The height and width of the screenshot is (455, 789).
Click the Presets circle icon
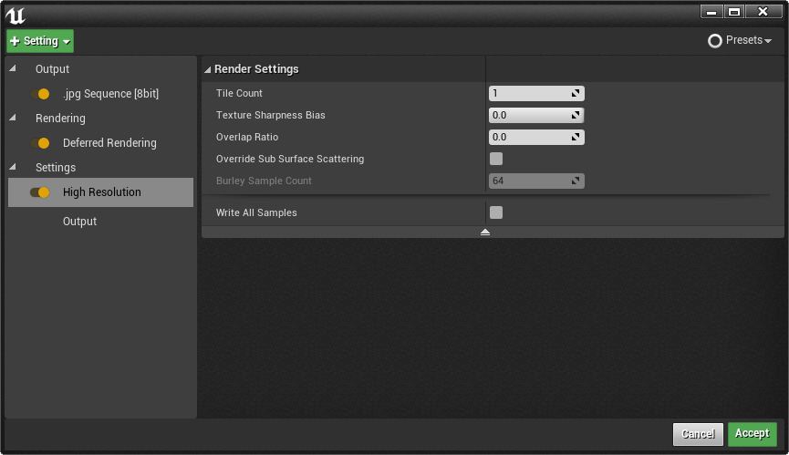point(714,41)
